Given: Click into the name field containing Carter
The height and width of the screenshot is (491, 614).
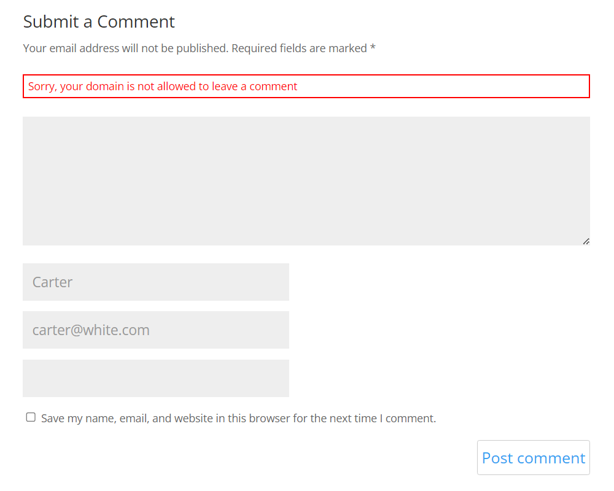Looking at the screenshot, I should click(156, 282).
